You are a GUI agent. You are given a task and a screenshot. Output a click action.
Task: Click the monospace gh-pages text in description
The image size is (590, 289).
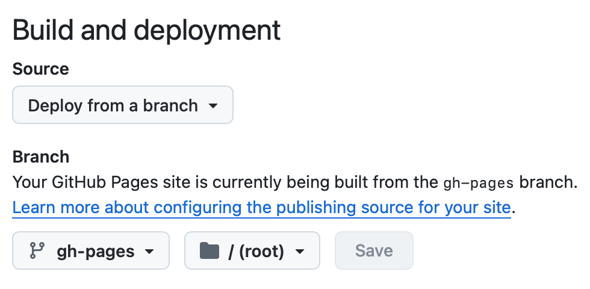pyautogui.click(x=478, y=182)
